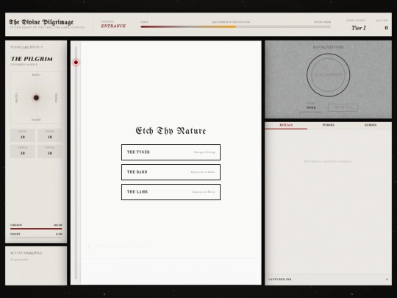Open the Purges tab
This screenshot has width=397, height=298.
pos(329,125)
